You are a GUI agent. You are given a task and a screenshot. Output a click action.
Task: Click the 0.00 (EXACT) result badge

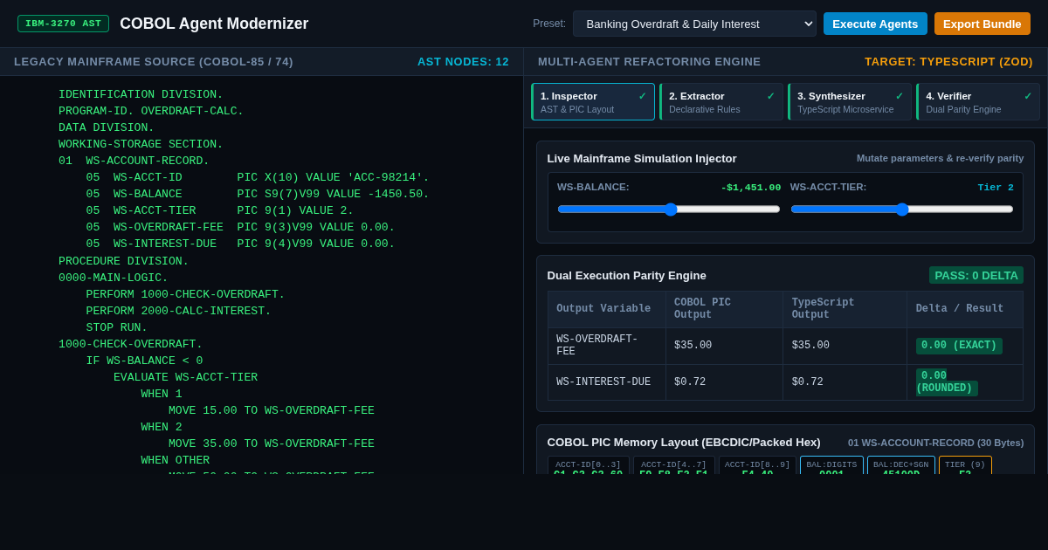959,346
